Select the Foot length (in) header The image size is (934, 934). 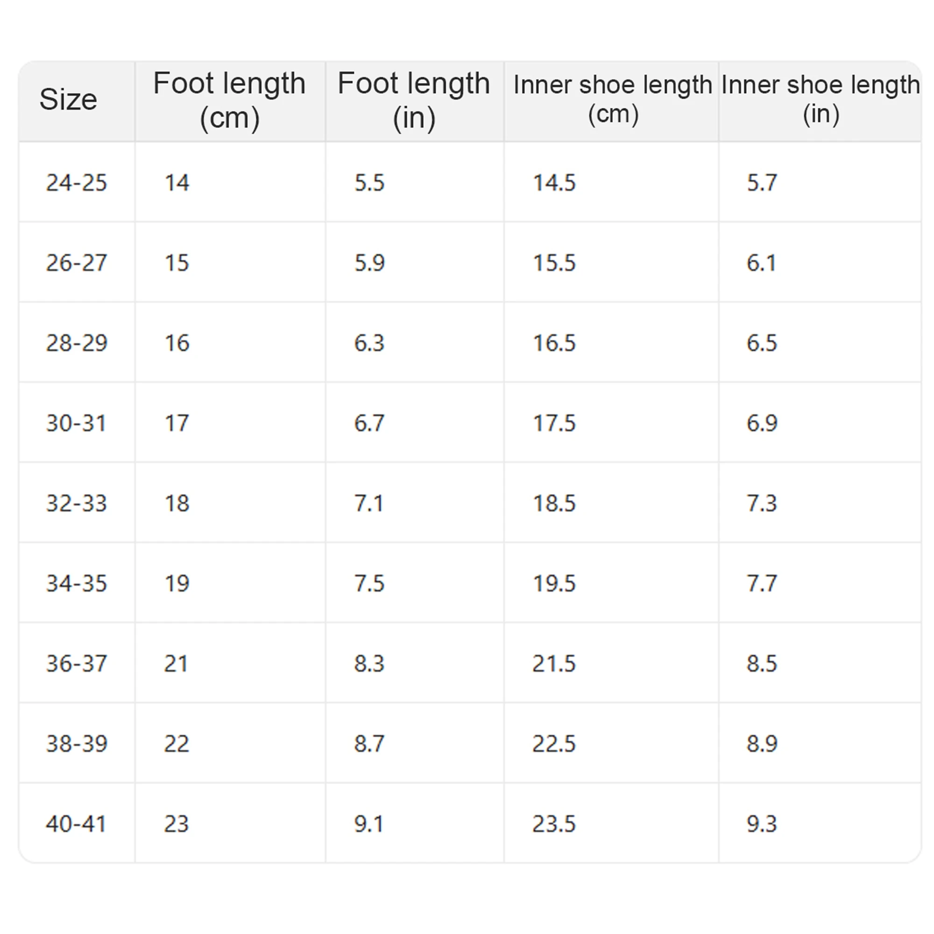click(414, 100)
